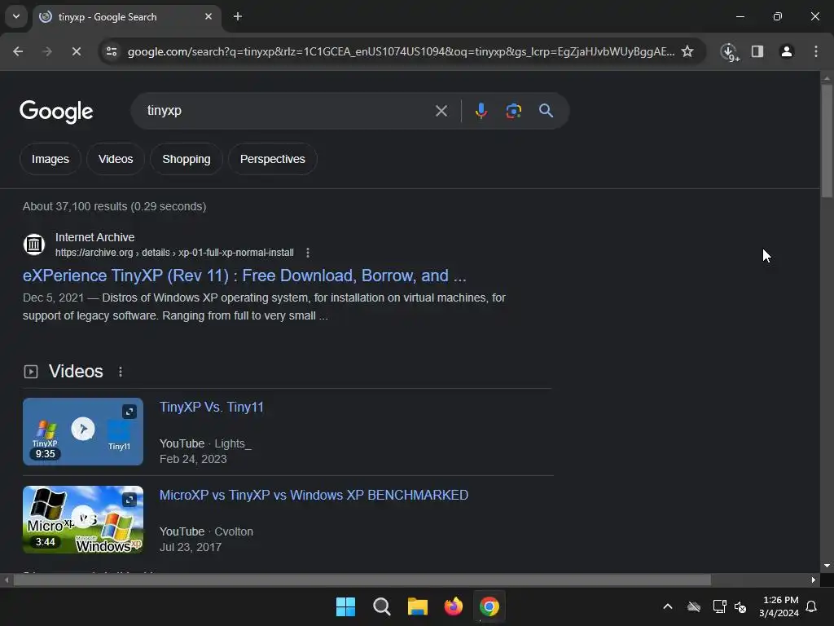Clear the search box text
This screenshot has height=626, width=834.
coord(441,111)
